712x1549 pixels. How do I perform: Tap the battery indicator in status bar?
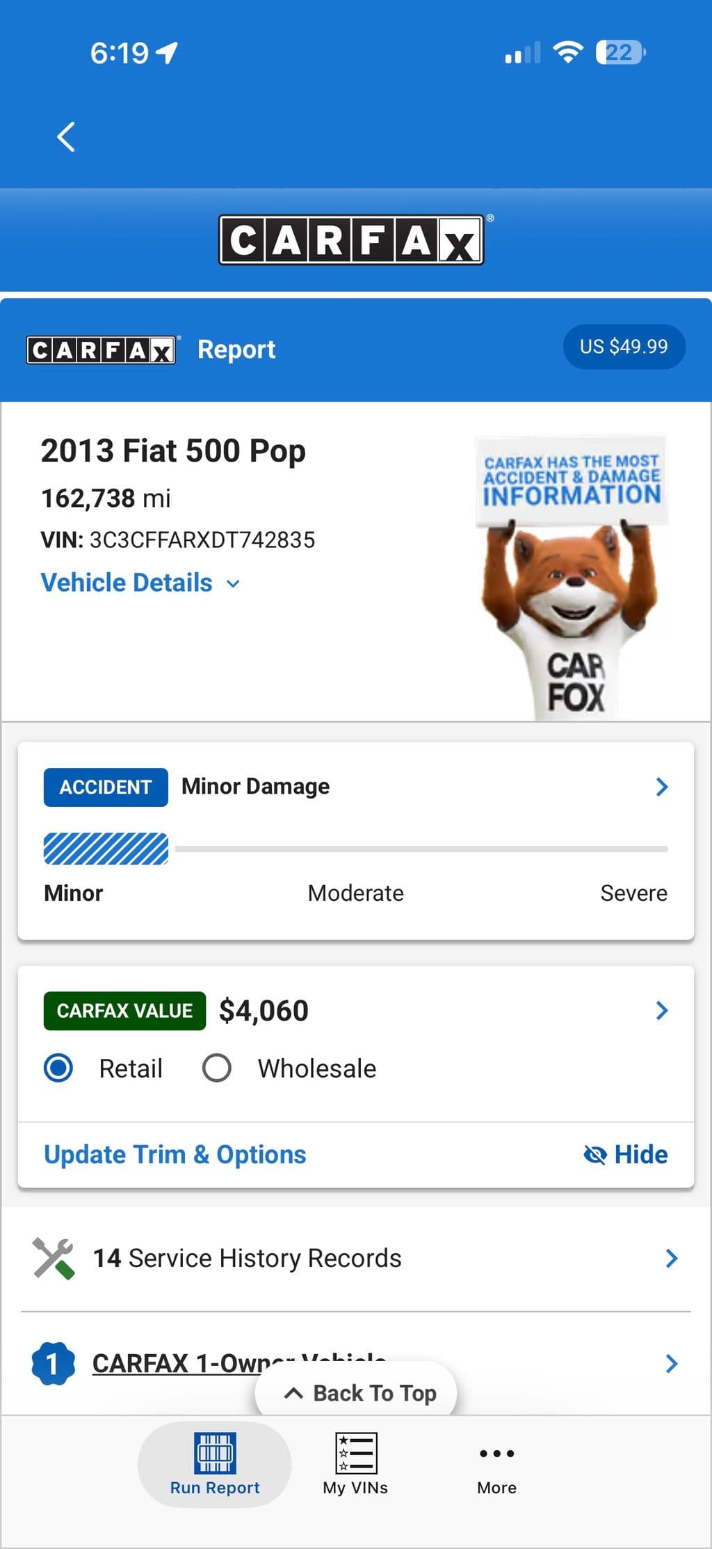621,52
